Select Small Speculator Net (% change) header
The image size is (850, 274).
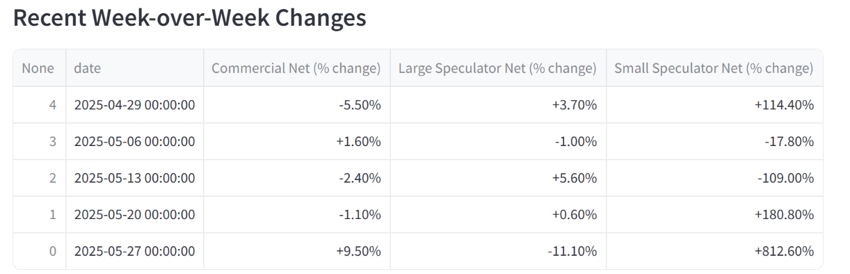714,68
